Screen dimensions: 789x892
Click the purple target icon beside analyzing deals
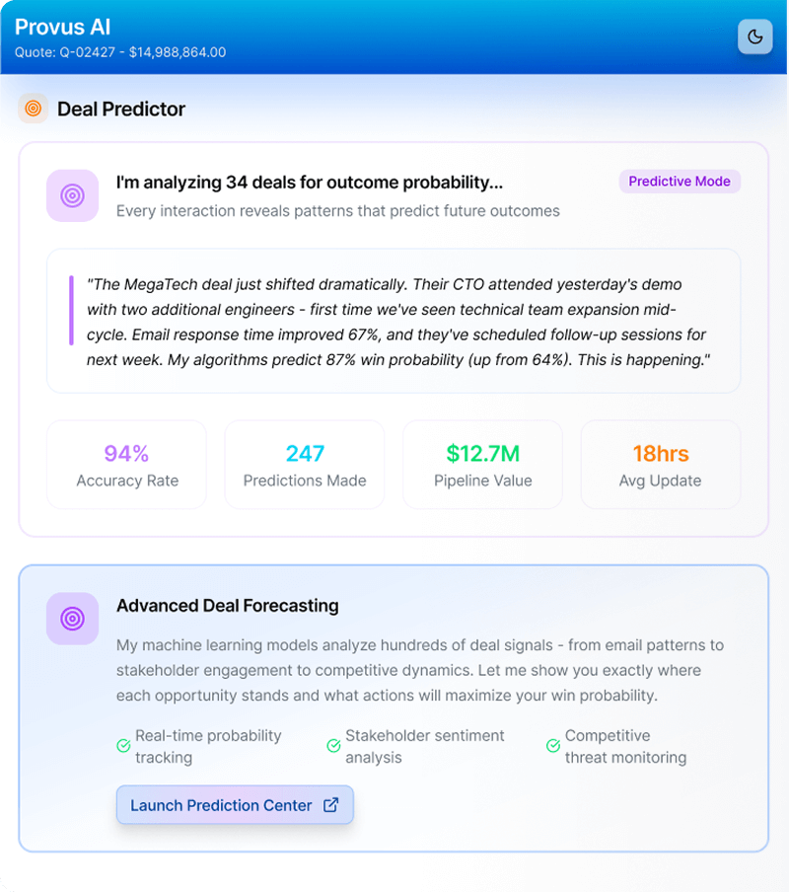[x=72, y=195]
